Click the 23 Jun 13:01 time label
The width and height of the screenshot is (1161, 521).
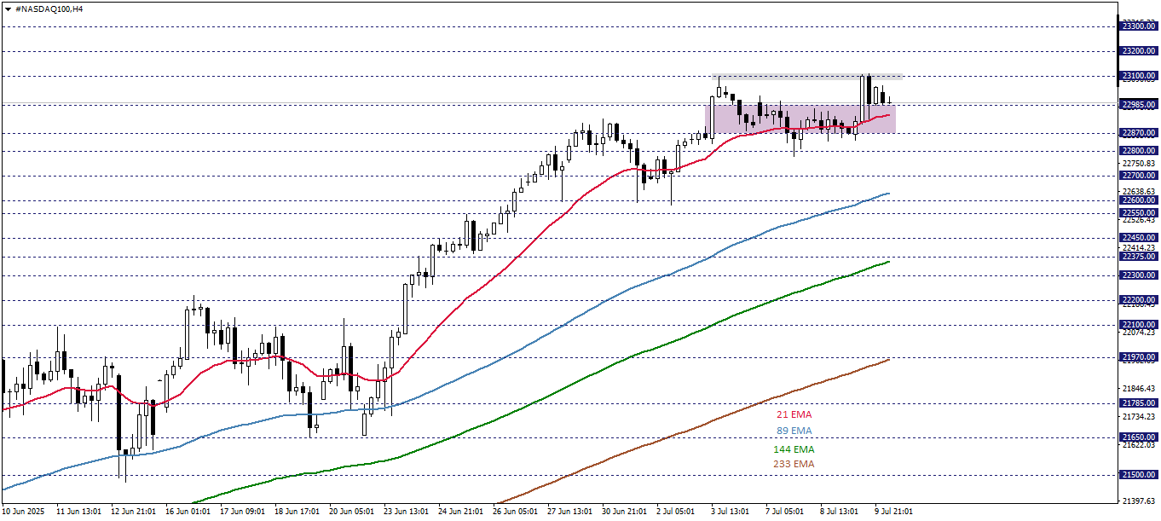coord(406,512)
